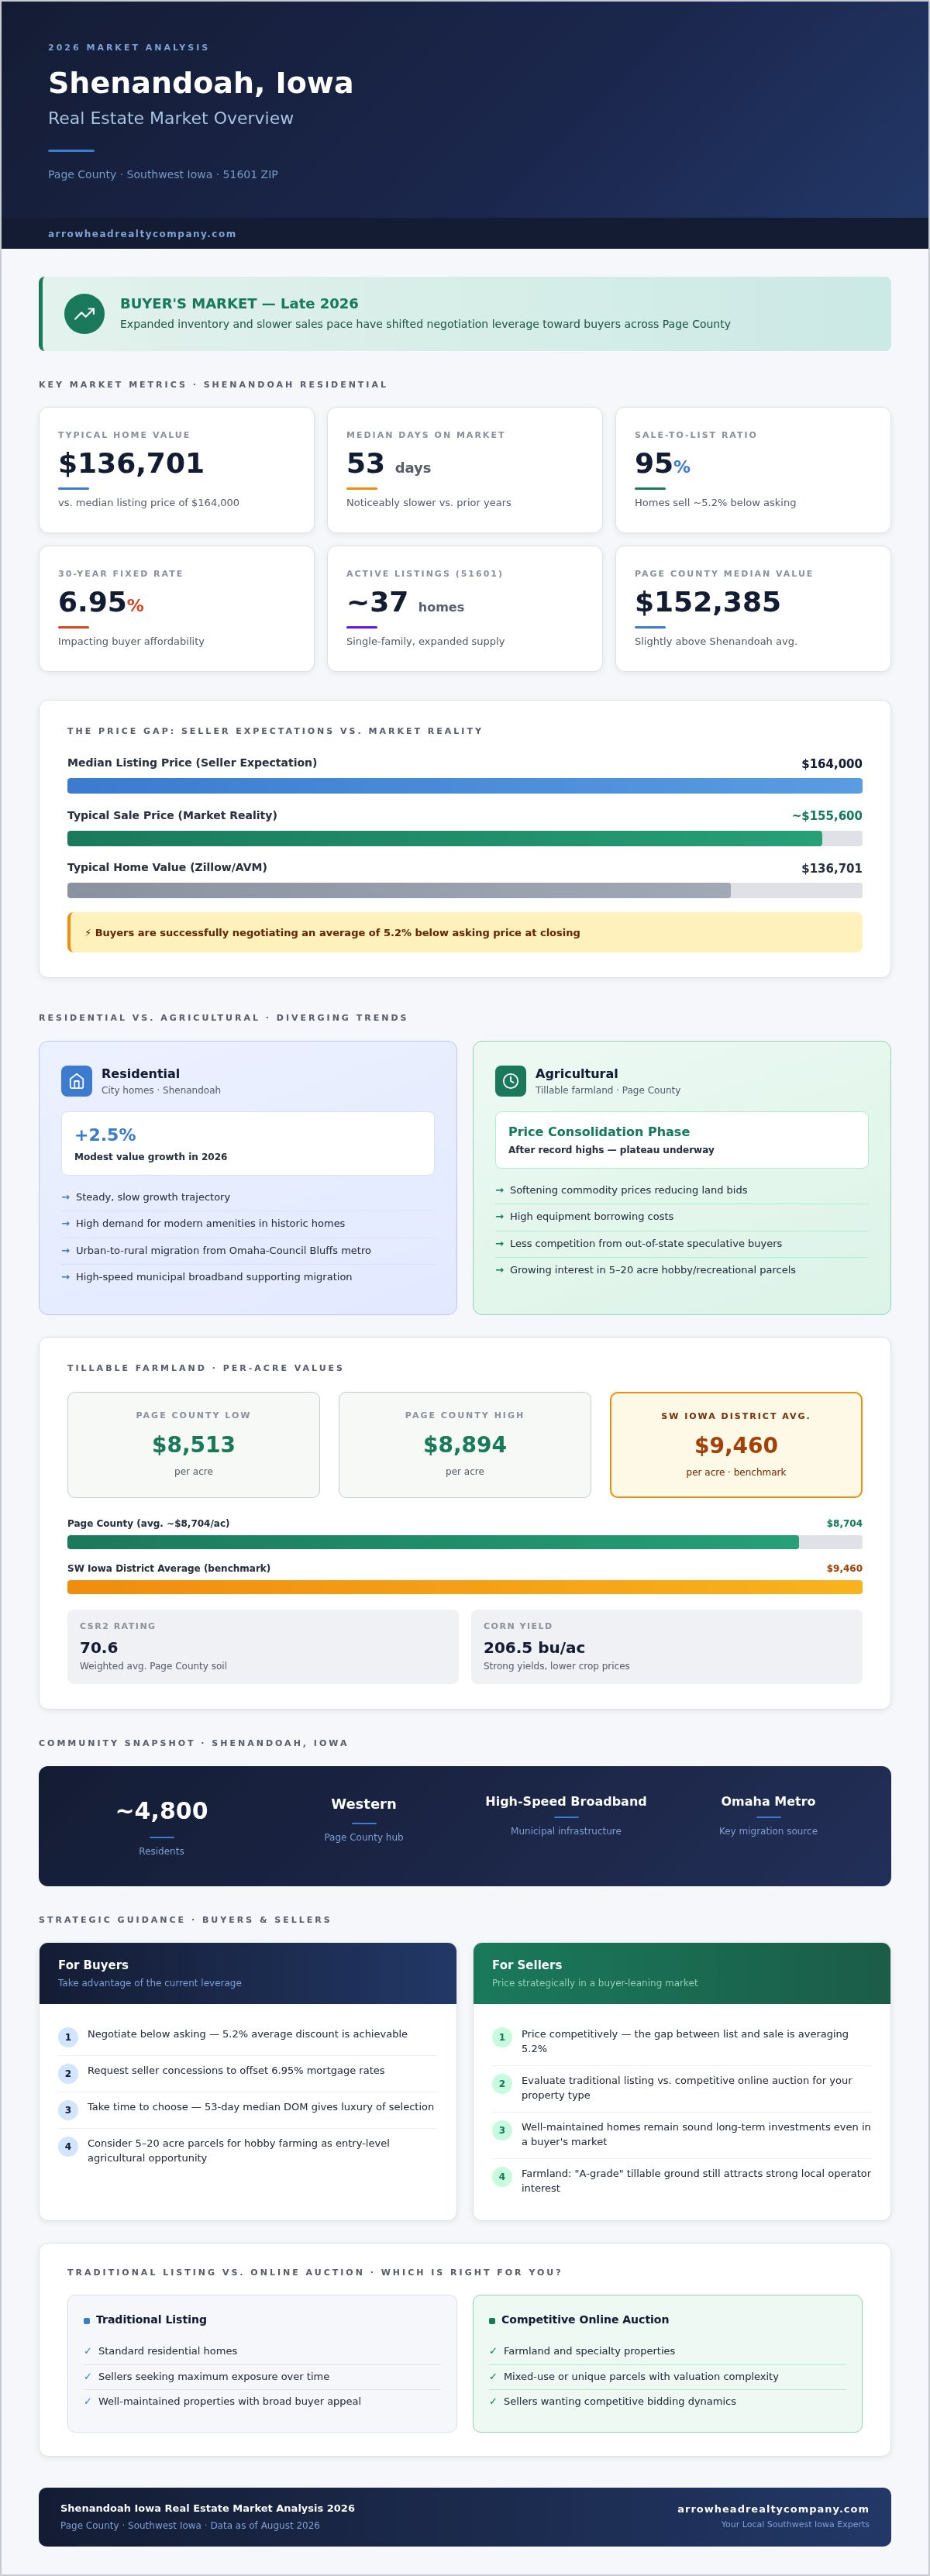Select the Typical Home Value $136,701 card
The height and width of the screenshot is (2576, 930).
pos(177,470)
